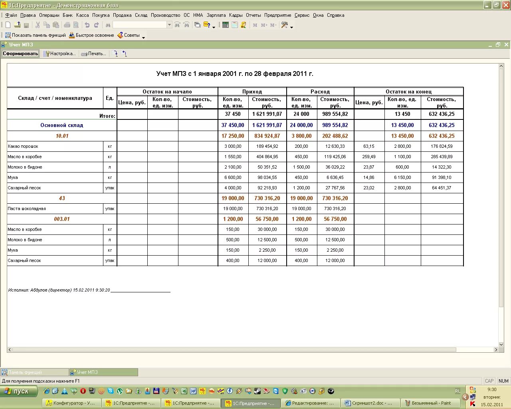Screen dimensions: 511x409
Task: Undo the last action with the arrow icon
Action: [87, 25]
